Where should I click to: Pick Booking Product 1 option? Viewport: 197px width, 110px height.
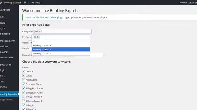click(61, 53)
